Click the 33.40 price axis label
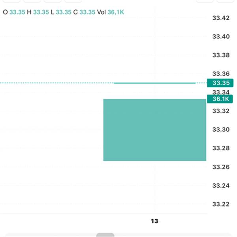This screenshot has height=237, width=237. pyautogui.click(x=221, y=36)
